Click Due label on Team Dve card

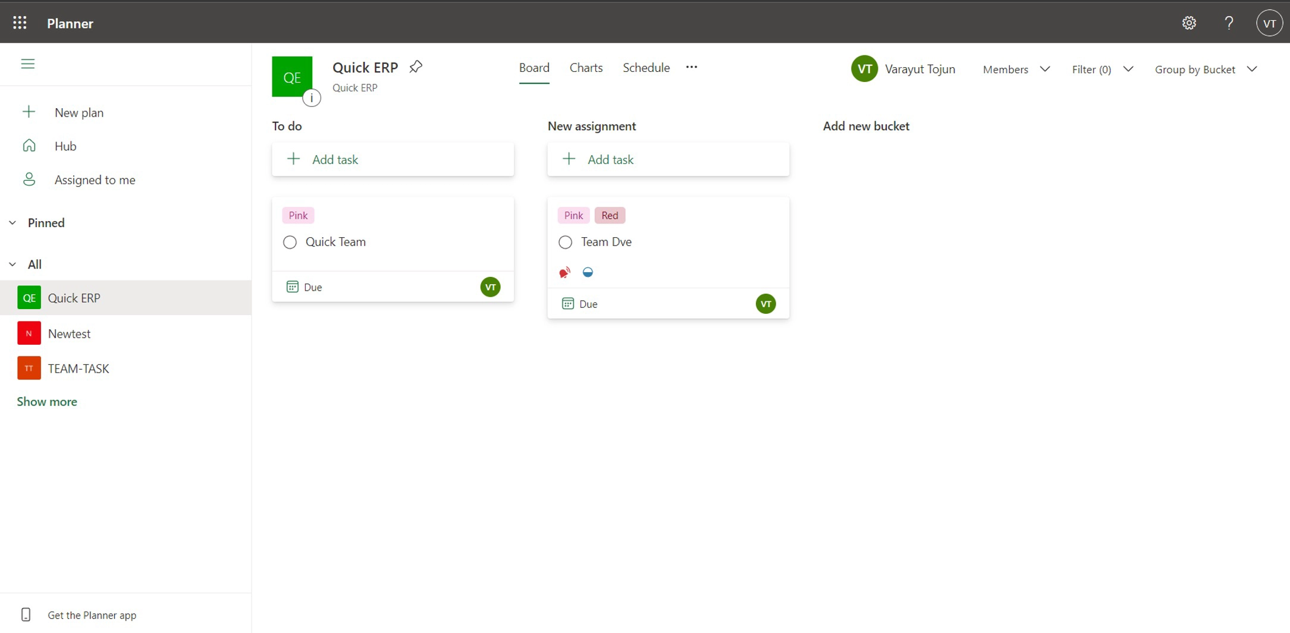tap(588, 304)
